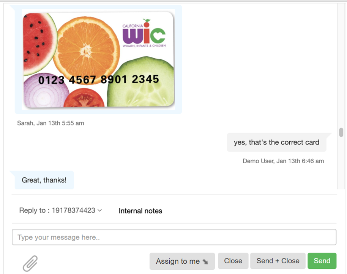Click the Sarah, Jan 13th 5:55 am timestamp
The width and height of the screenshot is (347, 274).
pos(50,123)
